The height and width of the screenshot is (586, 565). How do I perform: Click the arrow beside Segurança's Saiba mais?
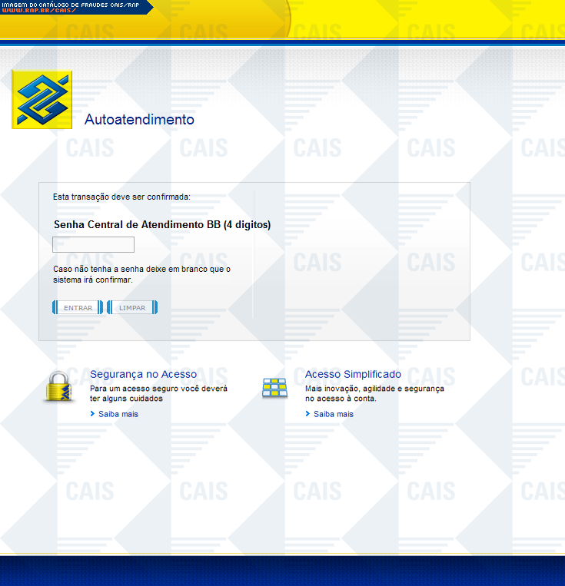(x=93, y=414)
